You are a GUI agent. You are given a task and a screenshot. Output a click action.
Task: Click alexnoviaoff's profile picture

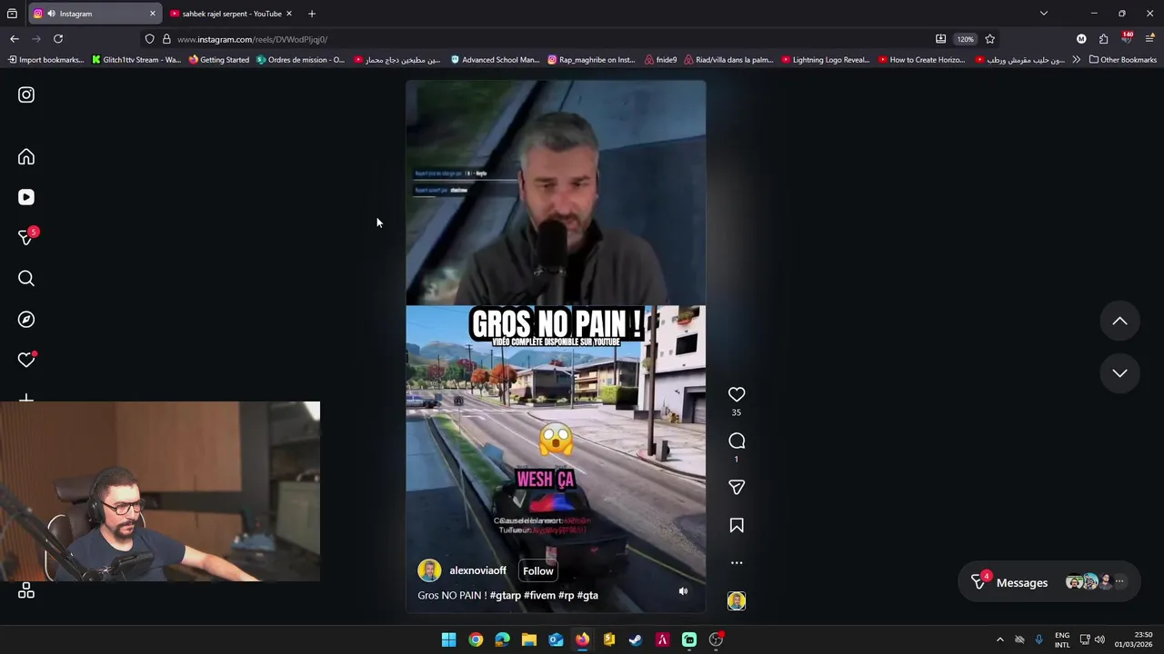429,570
